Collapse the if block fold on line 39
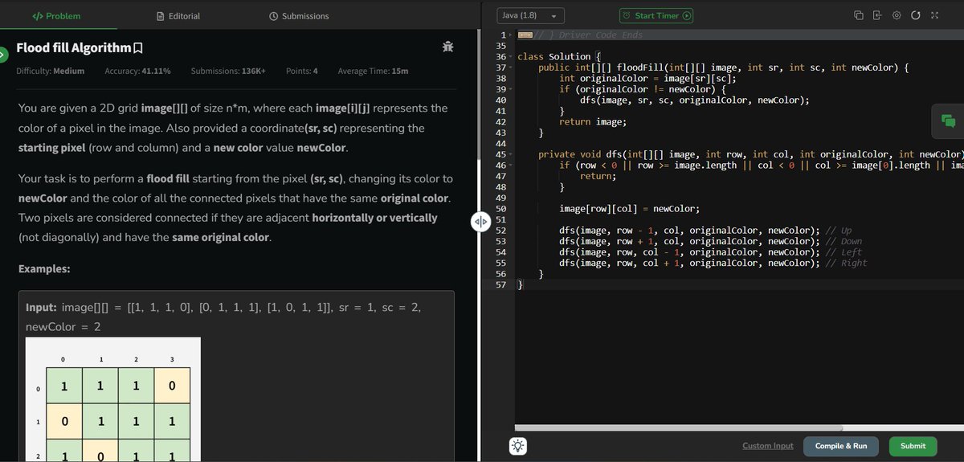 click(509, 89)
